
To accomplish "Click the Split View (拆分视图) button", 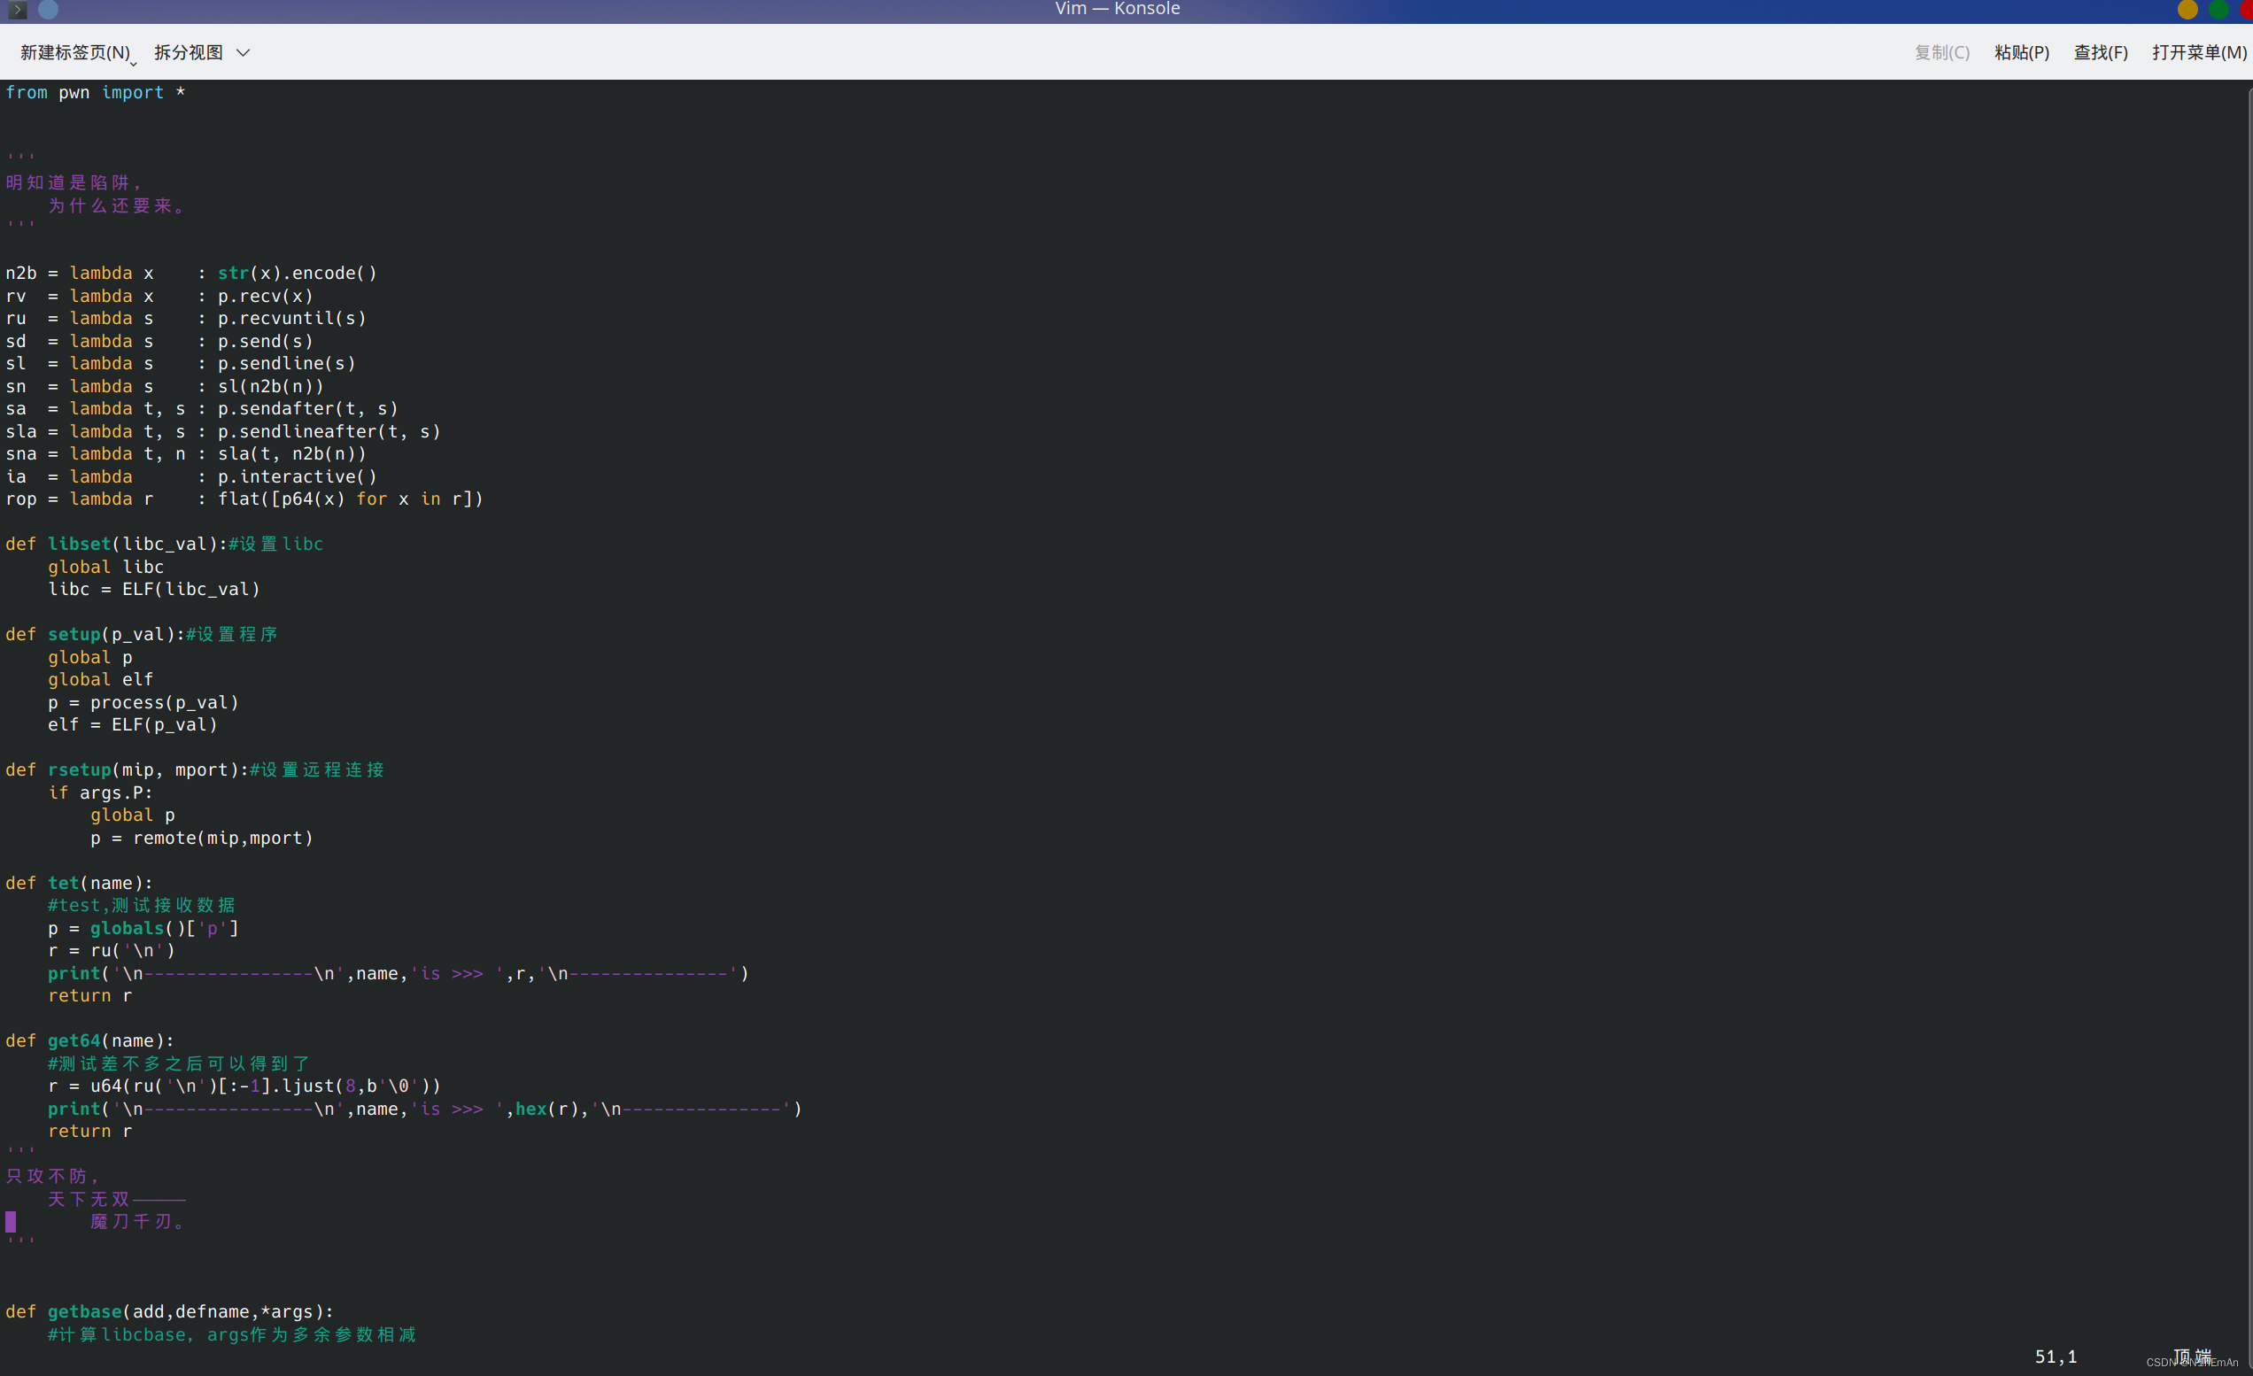I will click(x=189, y=53).
